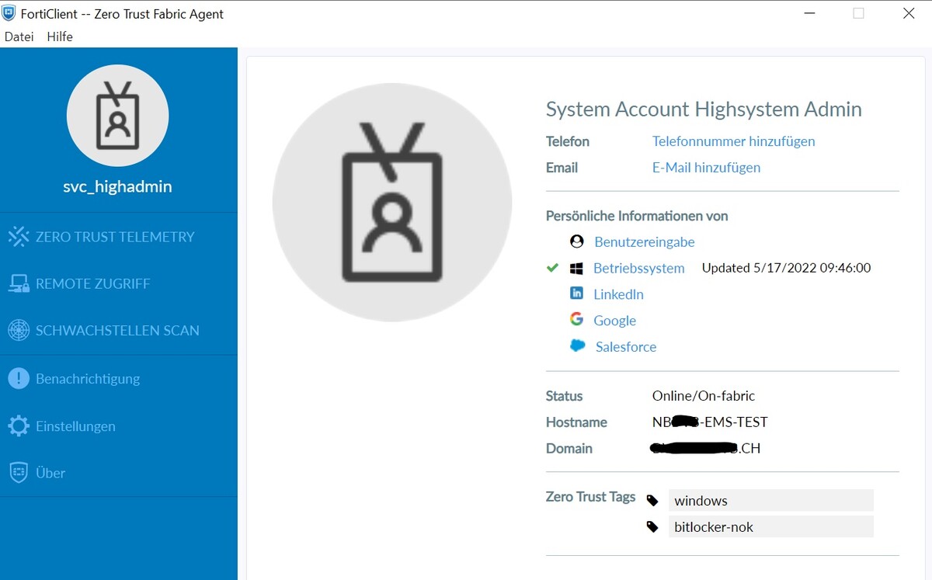Open the Datei menu
This screenshot has height=580, width=932.
[x=19, y=36]
